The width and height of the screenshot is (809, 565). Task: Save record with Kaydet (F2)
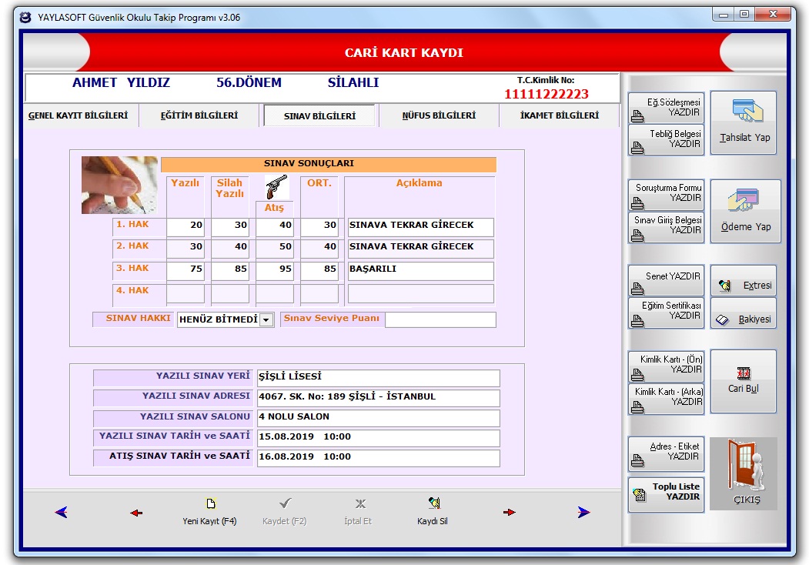coord(284,511)
